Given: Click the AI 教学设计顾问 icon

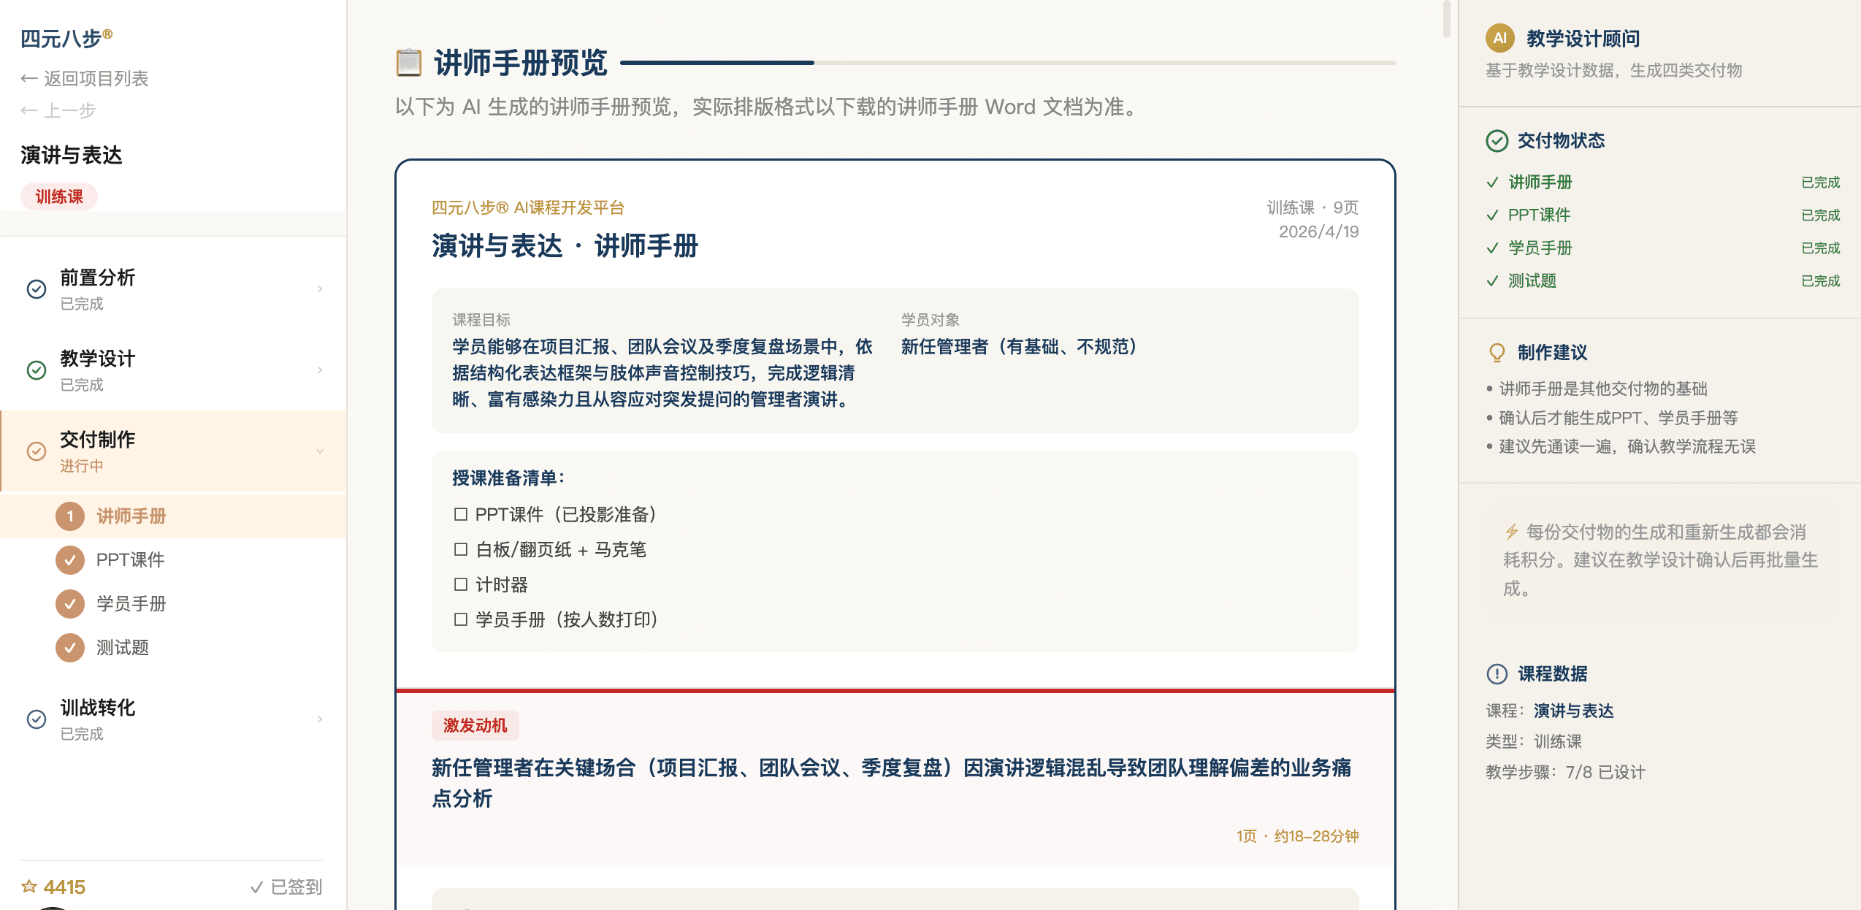Looking at the screenshot, I should (x=1500, y=38).
